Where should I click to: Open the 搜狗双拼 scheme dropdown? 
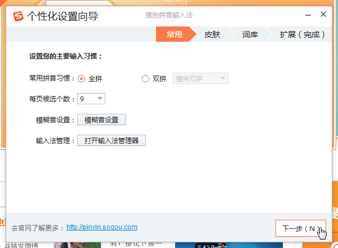click(201, 78)
